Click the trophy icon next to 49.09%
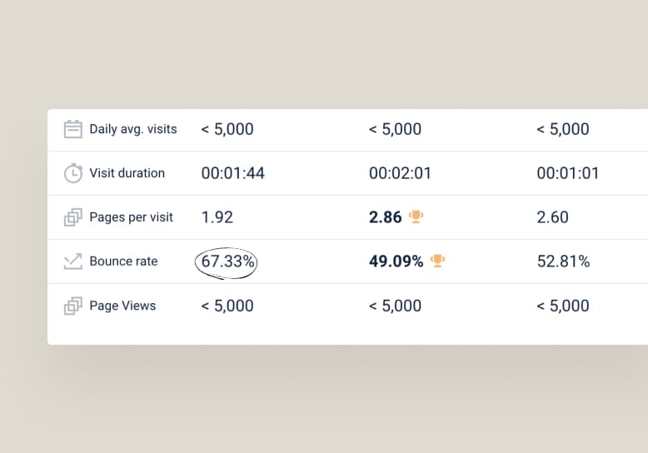This screenshot has height=453, width=648. (x=437, y=261)
